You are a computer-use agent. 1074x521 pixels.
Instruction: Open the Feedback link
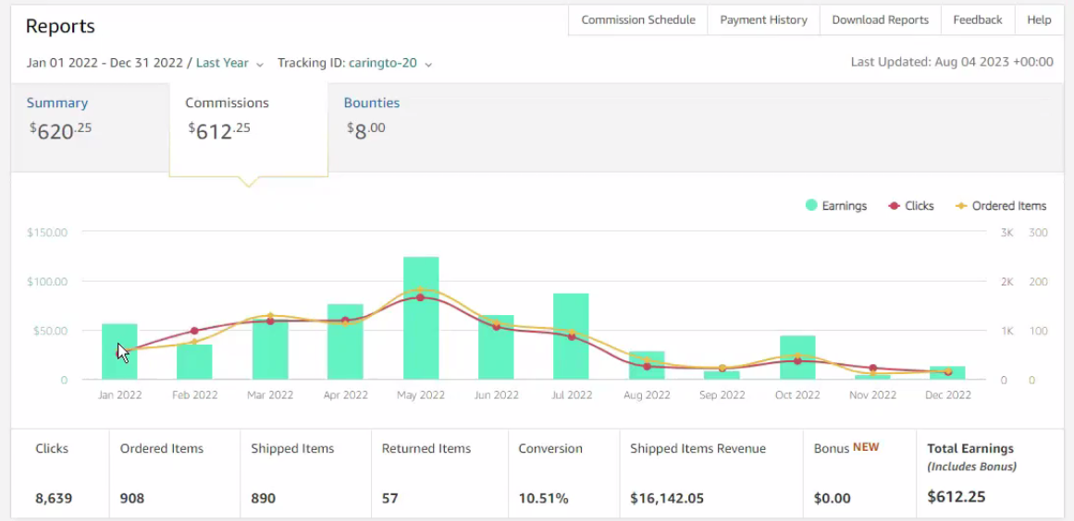[x=978, y=19]
